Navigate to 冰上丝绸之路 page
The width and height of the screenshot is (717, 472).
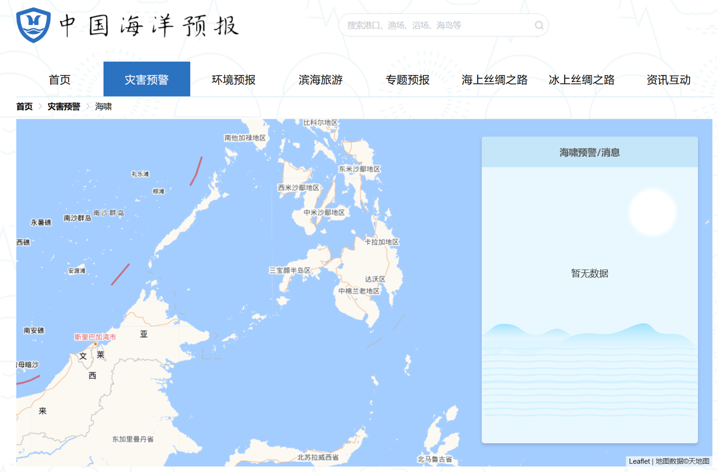582,80
